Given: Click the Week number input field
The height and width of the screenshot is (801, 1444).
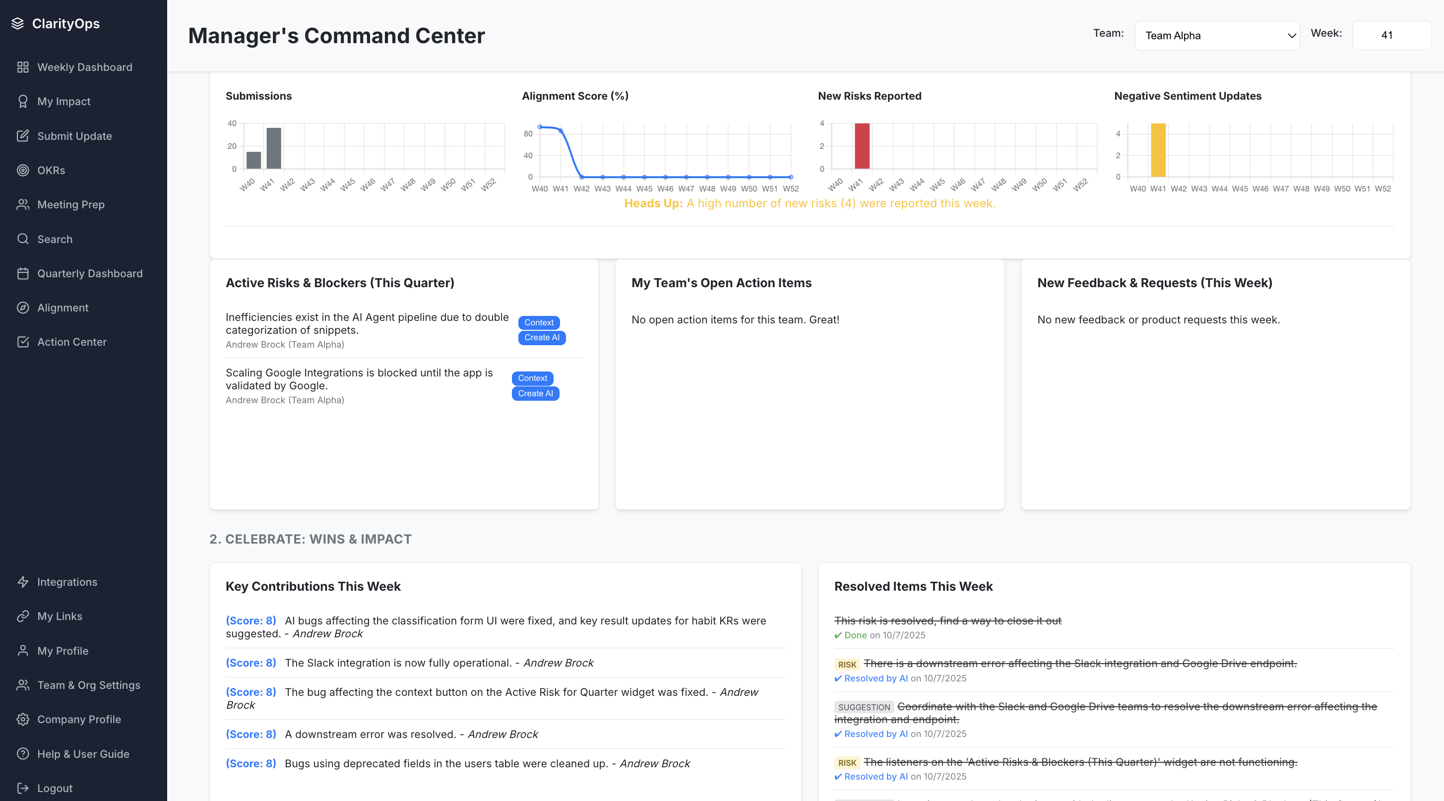Looking at the screenshot, I should (1392, 35).
